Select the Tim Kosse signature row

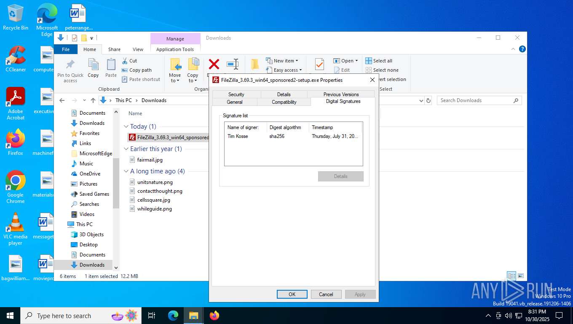(x=293, y=136)
